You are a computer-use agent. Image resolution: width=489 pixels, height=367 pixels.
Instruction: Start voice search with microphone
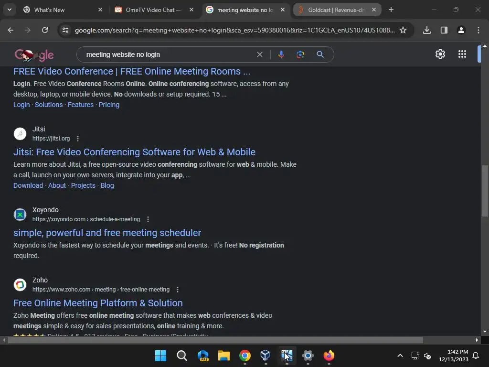[x=281, y=54]
